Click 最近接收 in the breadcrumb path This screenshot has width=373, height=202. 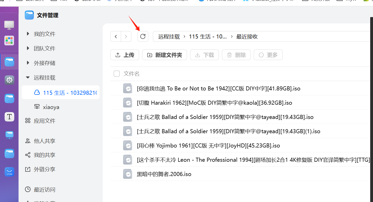(247, 36)
